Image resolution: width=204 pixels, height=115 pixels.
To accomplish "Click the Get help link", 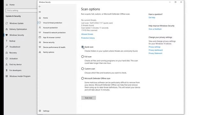I will click(152, 18).
